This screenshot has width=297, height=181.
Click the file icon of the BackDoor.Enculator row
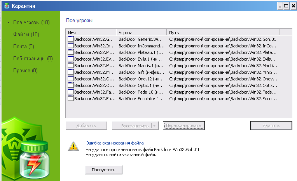point(70,99)
